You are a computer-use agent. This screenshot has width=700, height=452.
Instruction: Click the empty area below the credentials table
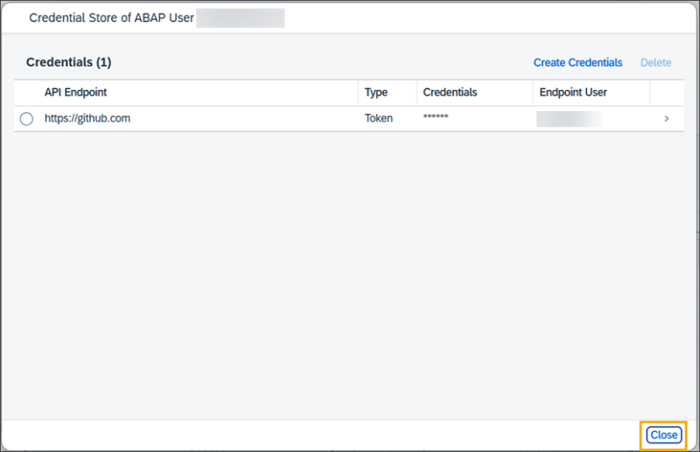pos(350,271)
